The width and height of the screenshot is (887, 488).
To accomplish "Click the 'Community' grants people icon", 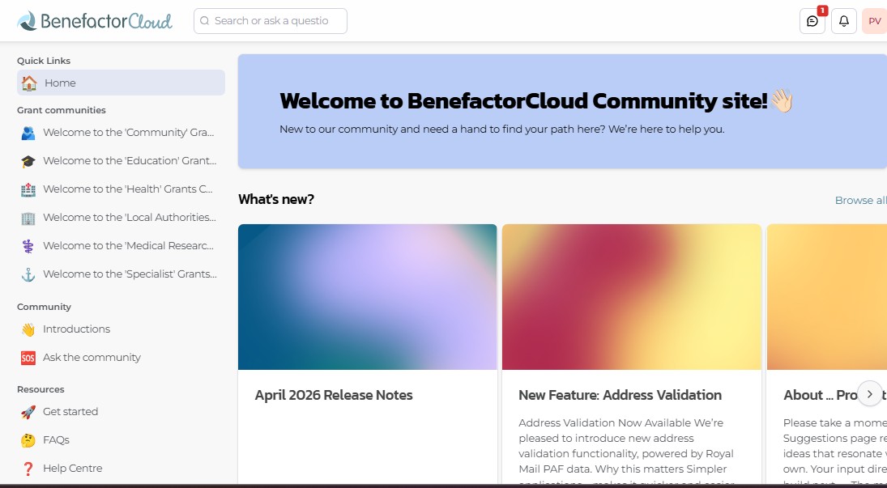I will 28,133.
